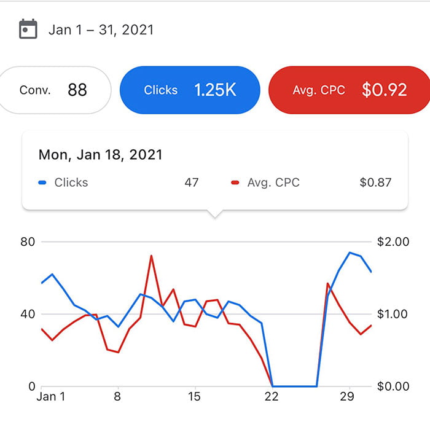
Task: Click the tooltip pointer arrow below the card
Action: click(x=215, y=214)
